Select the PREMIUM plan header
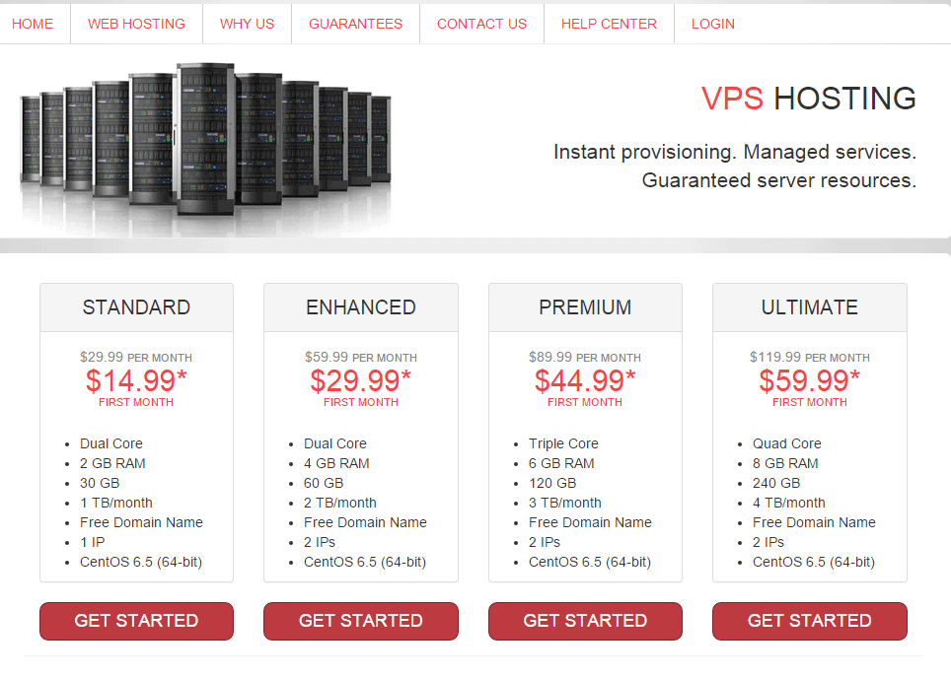951x677 pixels. (585, 307)
